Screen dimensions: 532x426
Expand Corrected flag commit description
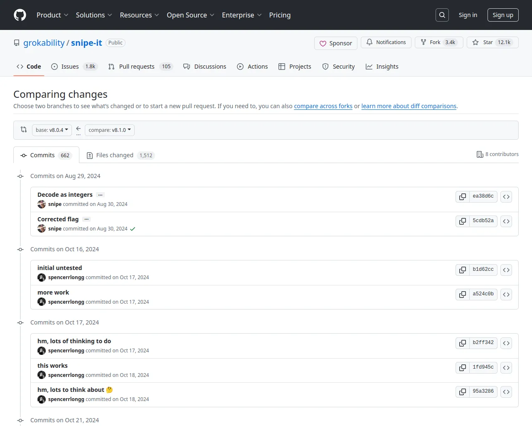click(x=86, y=219)
